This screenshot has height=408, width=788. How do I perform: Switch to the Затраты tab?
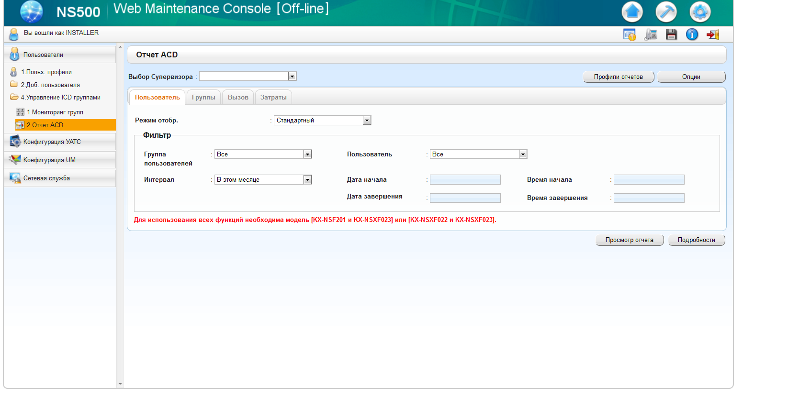pyautogui.click(x=273, y=98)
